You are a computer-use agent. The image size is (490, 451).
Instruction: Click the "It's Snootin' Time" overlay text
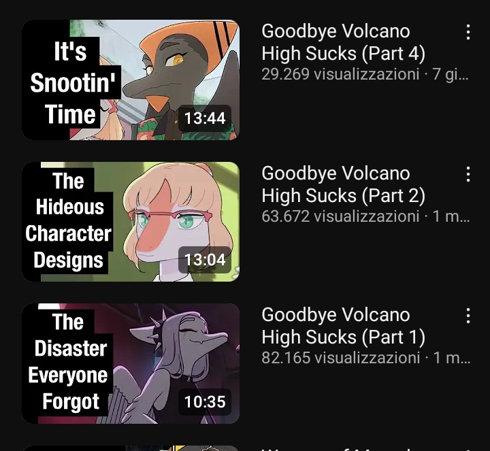(x=71, y=83)
